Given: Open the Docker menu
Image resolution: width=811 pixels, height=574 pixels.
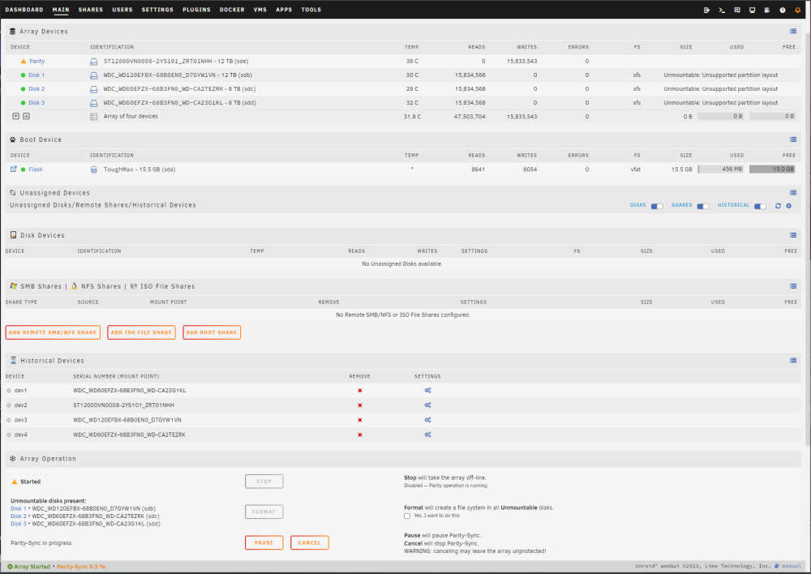Looking at the screenshot, I should (x=232, y=10).
